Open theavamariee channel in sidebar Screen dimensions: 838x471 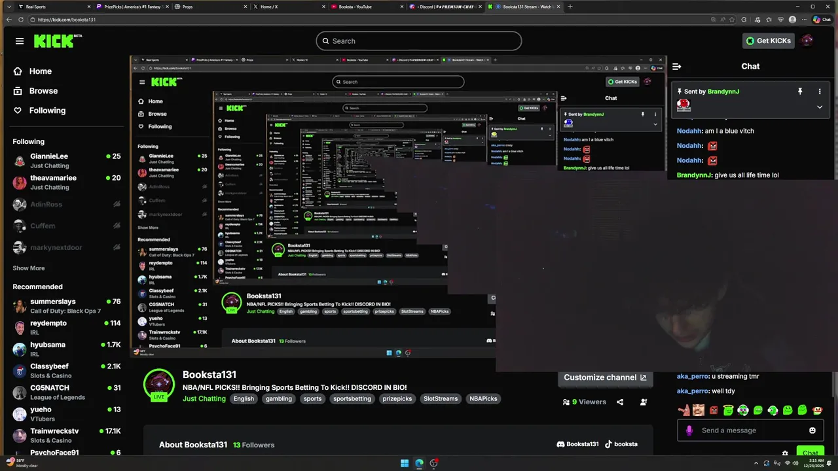tap(67, 182)
